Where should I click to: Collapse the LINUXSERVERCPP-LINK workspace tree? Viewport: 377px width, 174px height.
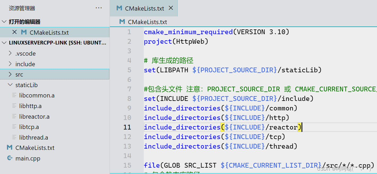(4, 42)
